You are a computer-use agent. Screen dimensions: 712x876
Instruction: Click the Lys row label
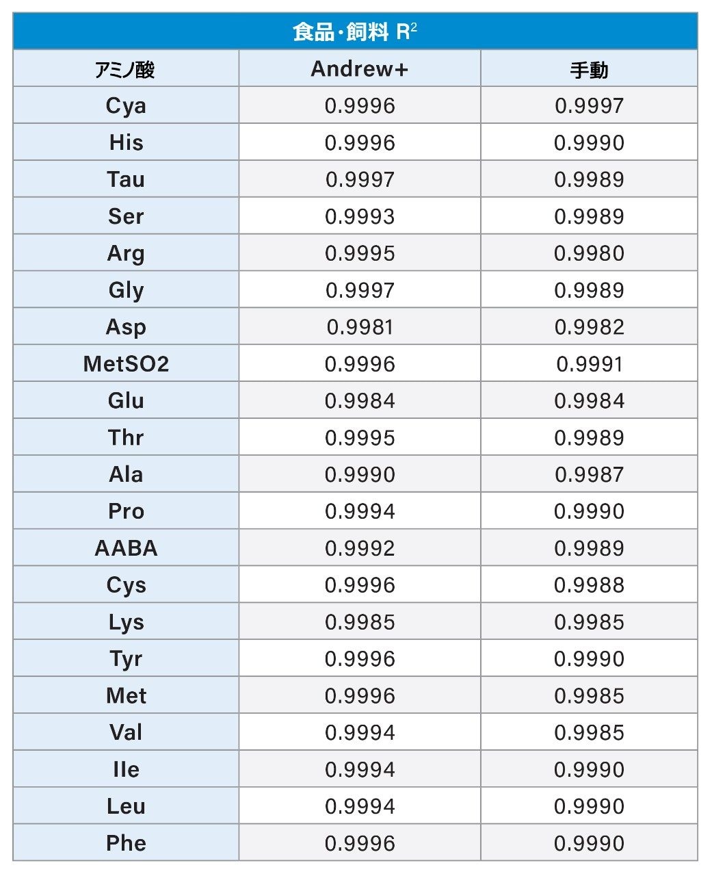tap(126, 622)
